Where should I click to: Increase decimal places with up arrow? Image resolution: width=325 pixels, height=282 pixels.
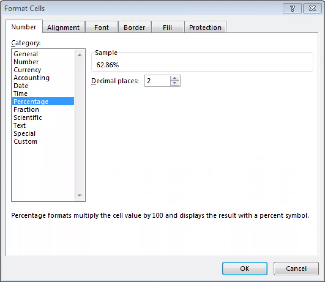tap(175, 78)
